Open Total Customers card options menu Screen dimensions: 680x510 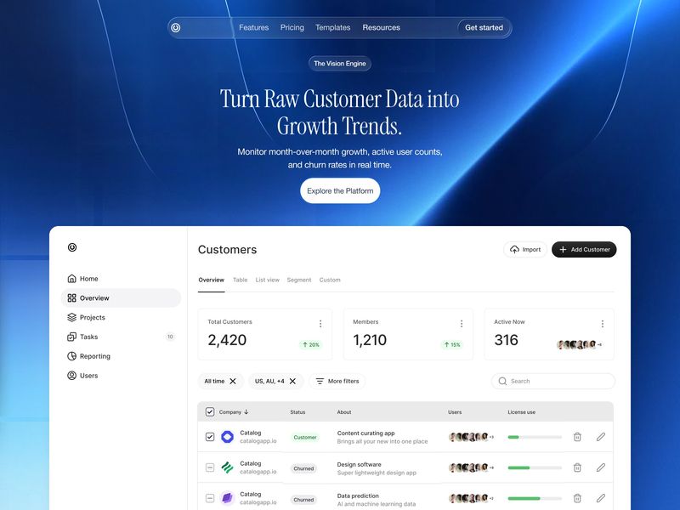(320, 324)
